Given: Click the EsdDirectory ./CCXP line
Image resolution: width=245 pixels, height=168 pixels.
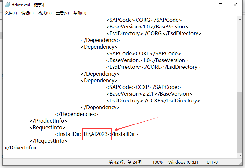Looking at the screenshot, I should [153, 100].
